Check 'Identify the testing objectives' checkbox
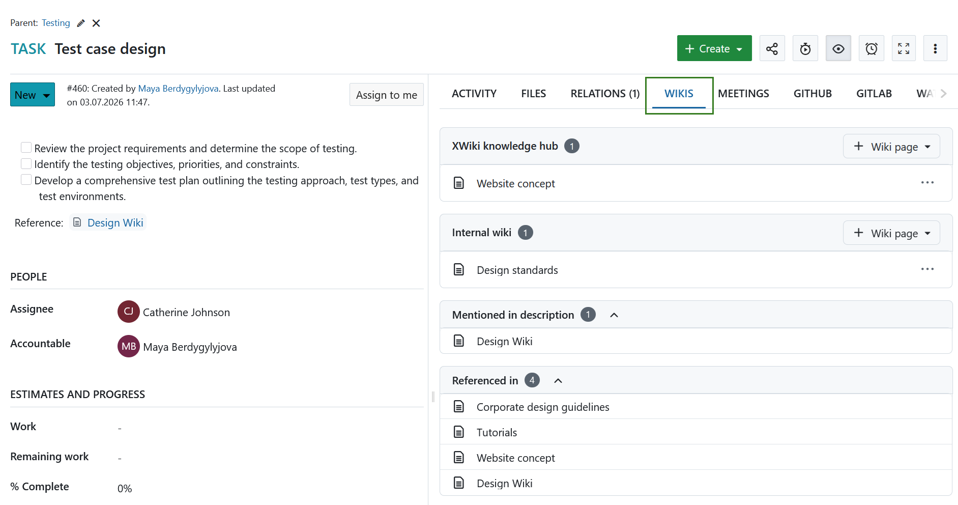The image size is (958, 505). pyautogui.click(x=26, y=163)
